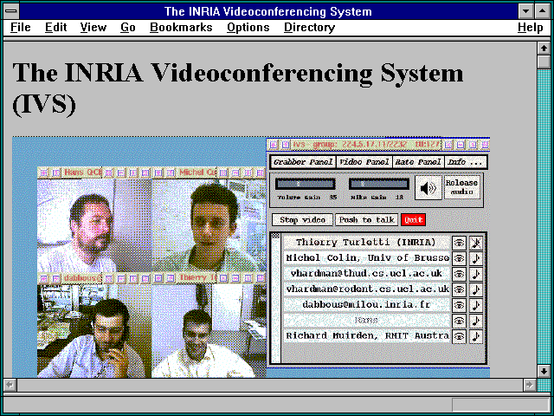
Task: Toggle the eye icon for vhardman@thud.cs.ucl.ac.uk
Action: click(x=459, y=274)
